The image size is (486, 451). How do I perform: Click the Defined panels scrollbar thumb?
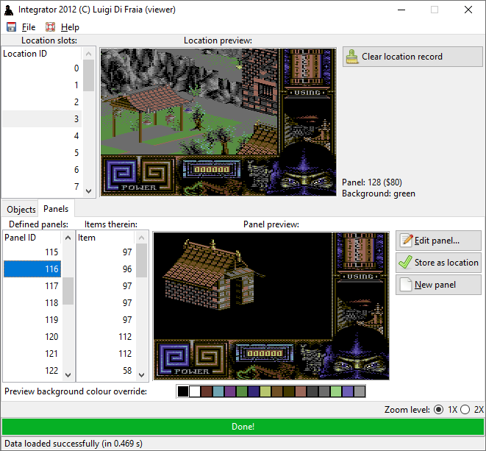pos(68,291)
